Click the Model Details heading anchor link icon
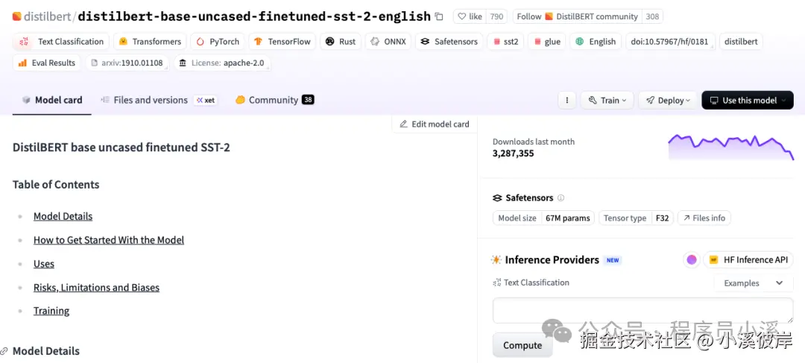 click(x=4, y=351)
